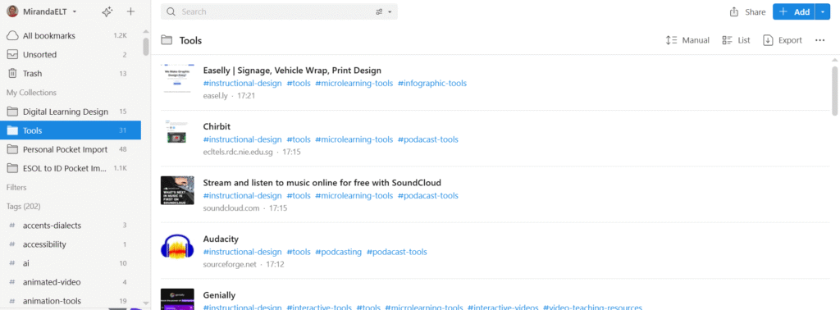The image size is (840, 310).
Task: Click the folder icon beside Tools heading
Action: click(x=167, y=40)
